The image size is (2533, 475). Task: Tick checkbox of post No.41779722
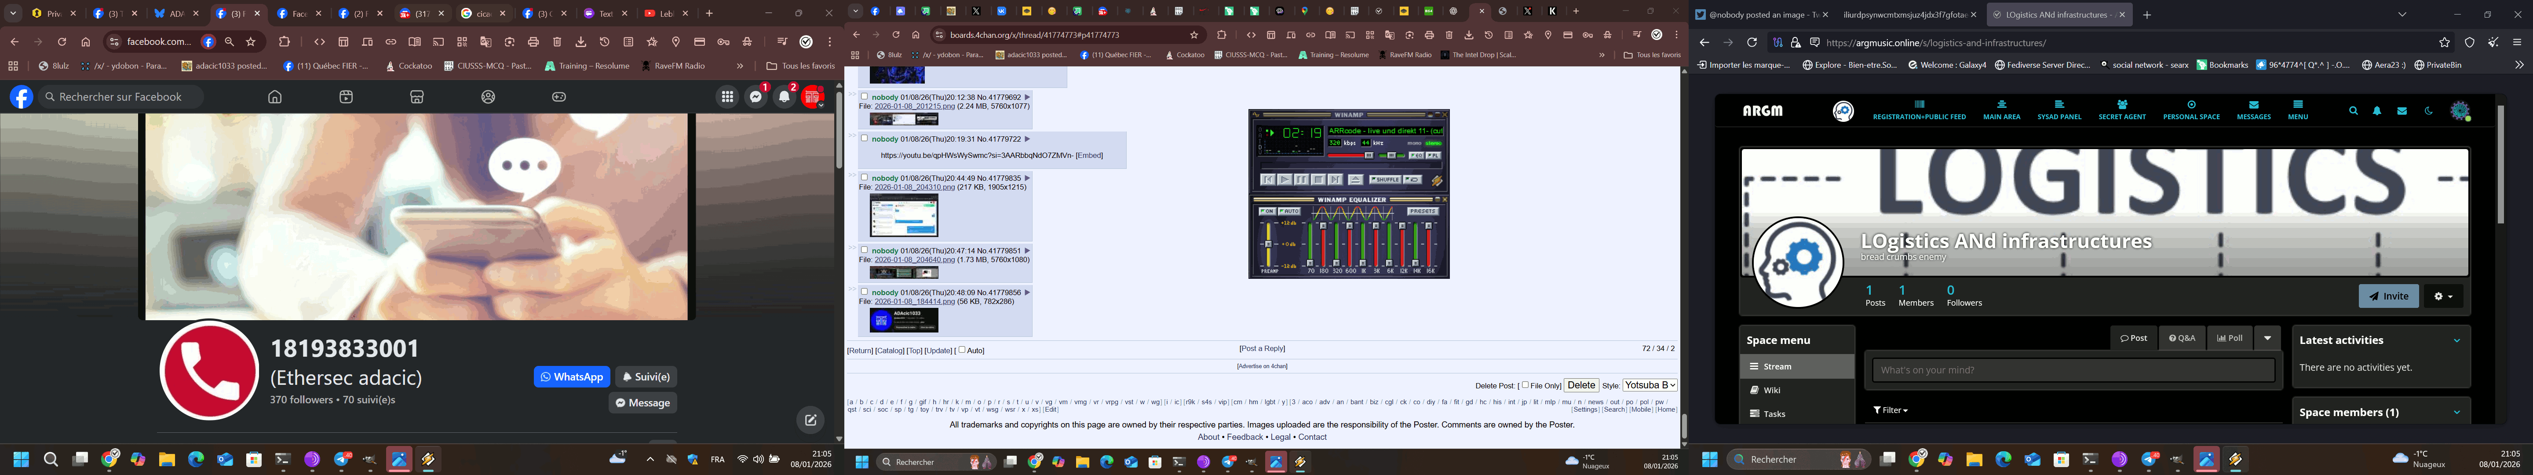[864, 139]
